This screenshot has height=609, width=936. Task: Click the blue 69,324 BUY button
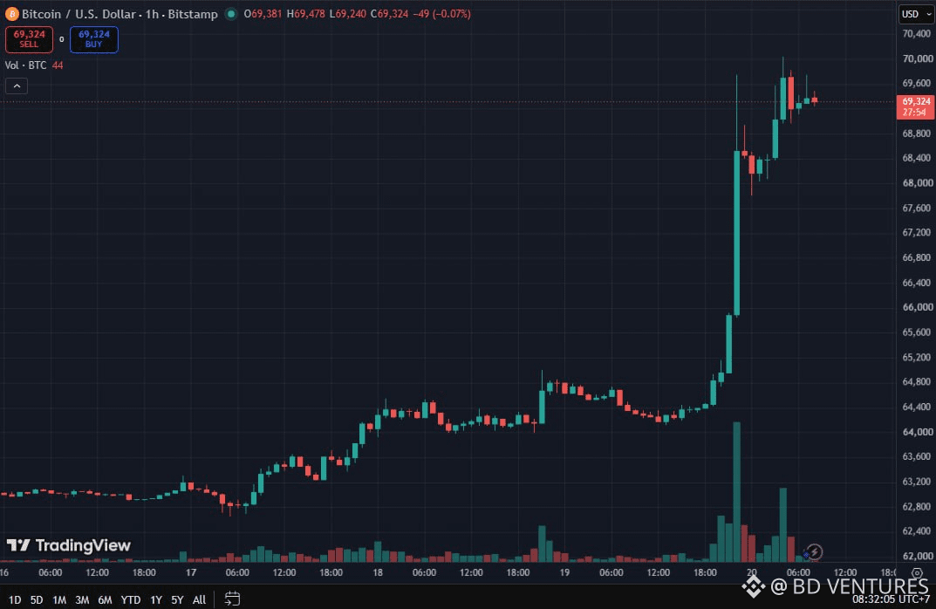[93, 39]
